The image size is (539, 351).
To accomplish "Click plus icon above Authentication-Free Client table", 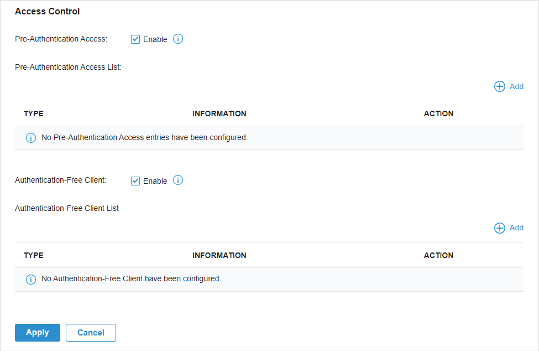I will tap(499, 228).
